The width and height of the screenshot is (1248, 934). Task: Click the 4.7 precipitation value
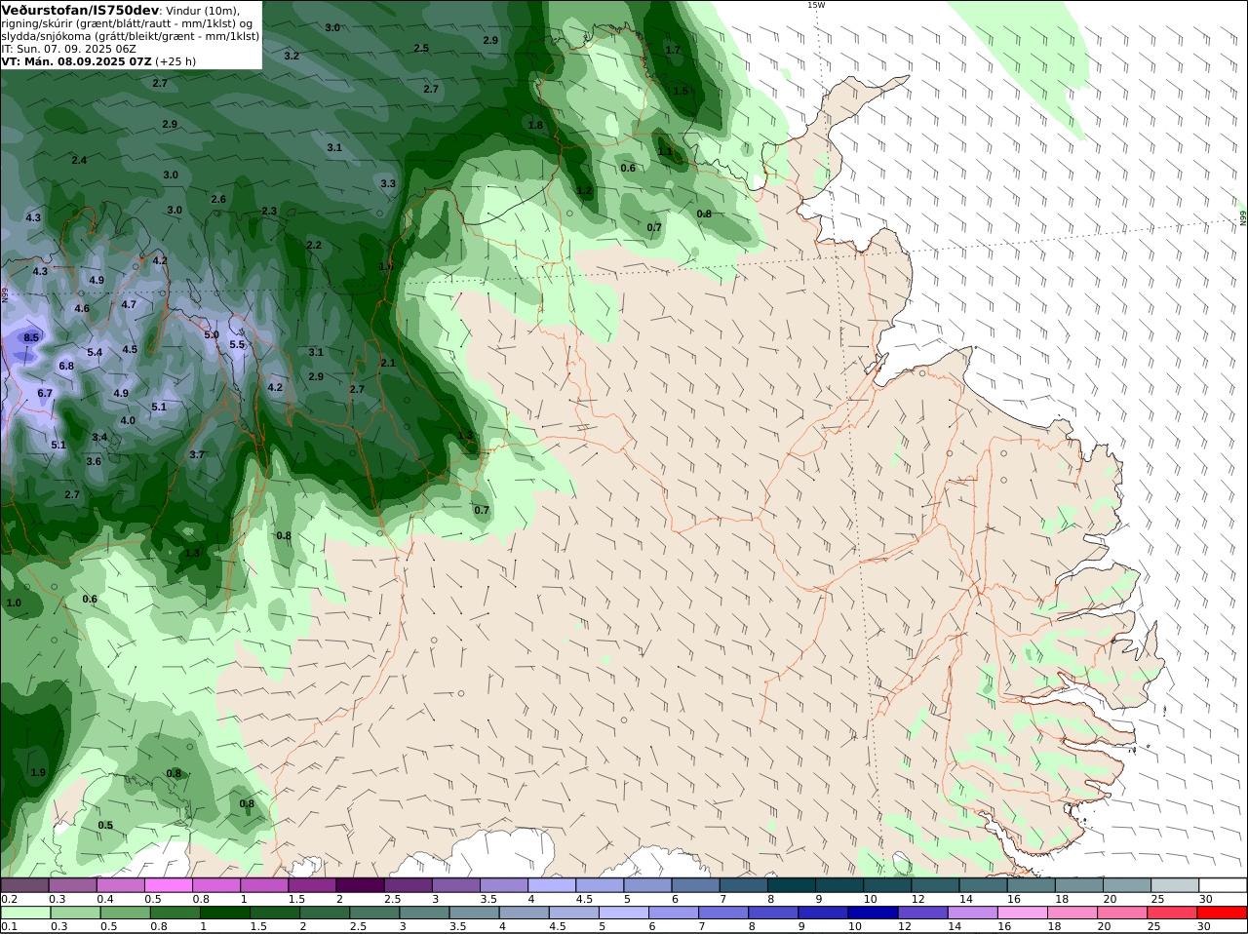(x=129, y=304)
